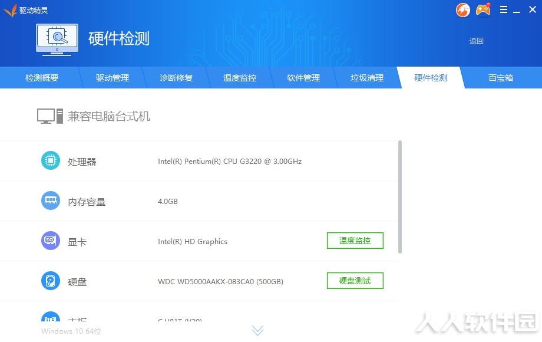Click the 返回 link
Screen dimensions: 542x342
click(477, 41)
